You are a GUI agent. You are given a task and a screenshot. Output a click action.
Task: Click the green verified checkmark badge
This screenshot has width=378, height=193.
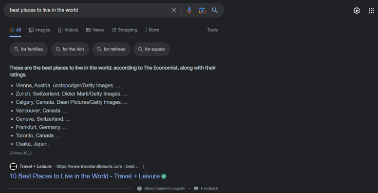[164, 176]
